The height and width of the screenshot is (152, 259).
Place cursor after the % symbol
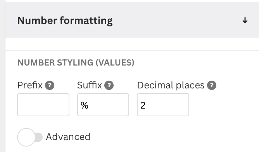89,105
